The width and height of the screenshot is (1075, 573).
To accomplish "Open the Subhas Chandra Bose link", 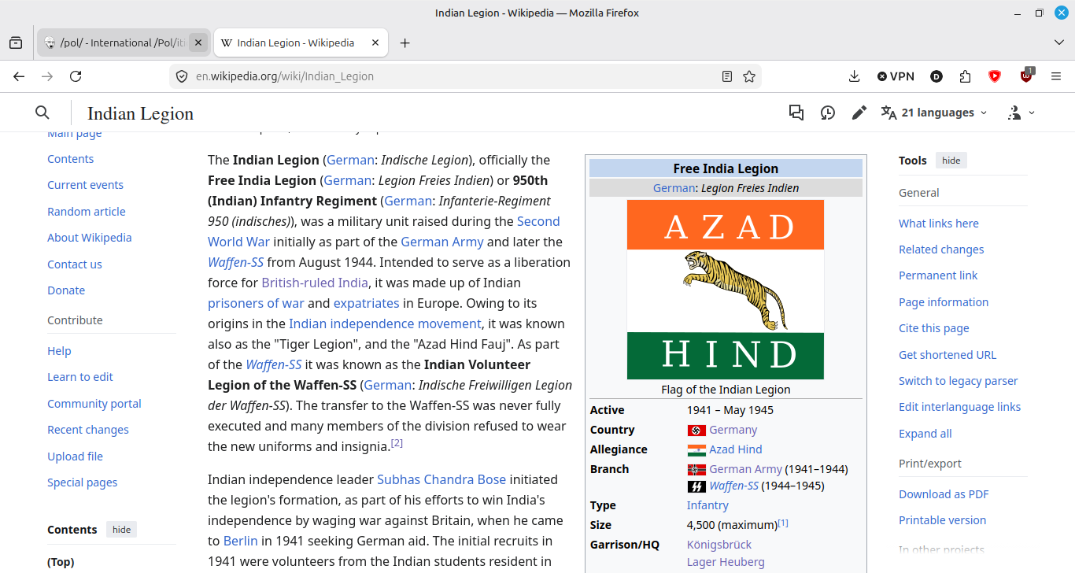I will click(x=441, y=479).
